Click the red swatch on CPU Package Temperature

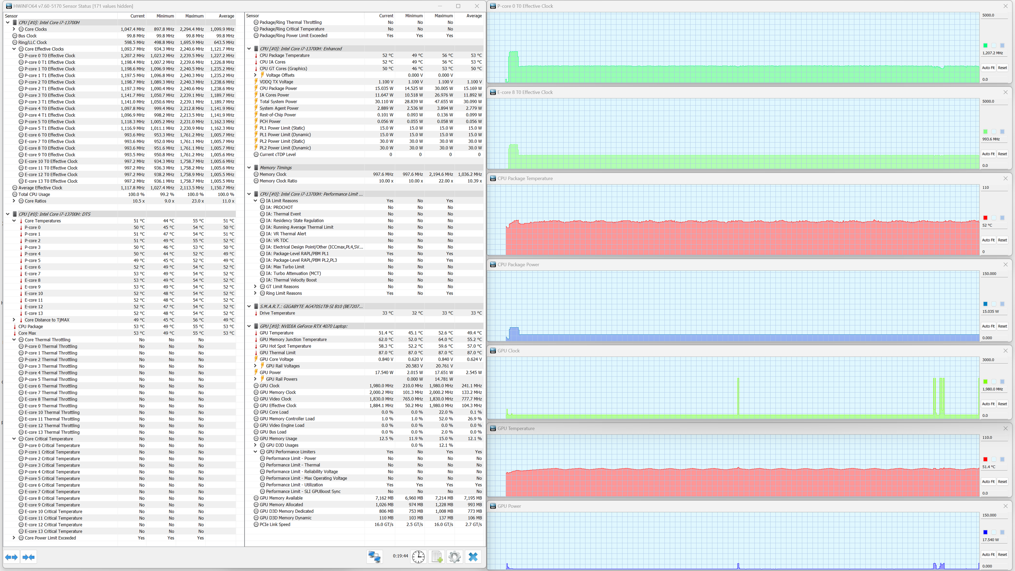point(985,218)
